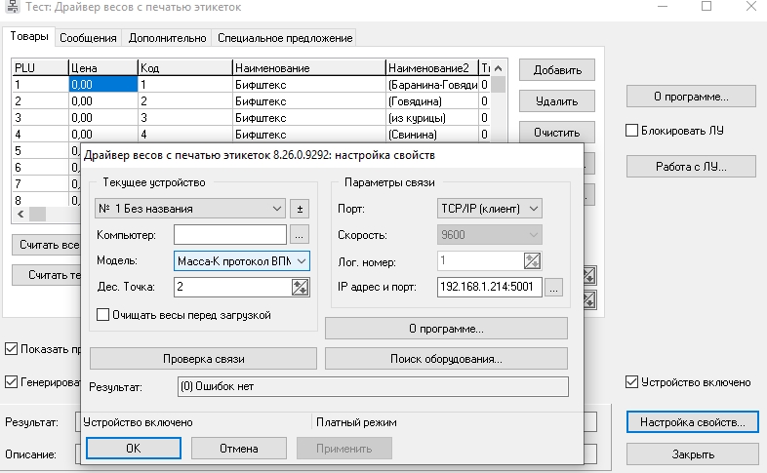The width and height of the screenshot is (767, 473).
Task: Open calculator icon in Дес. Точка field
Action: point(300,288)
